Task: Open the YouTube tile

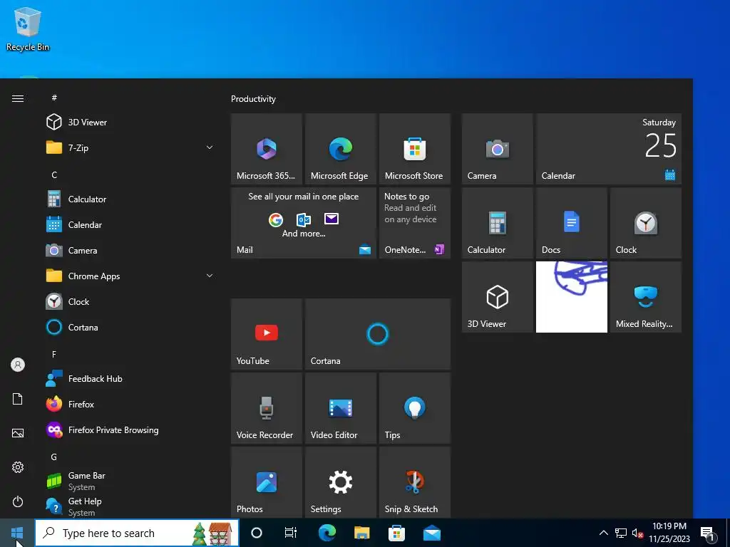Action: pyautogui.click(x=267, y=334)
